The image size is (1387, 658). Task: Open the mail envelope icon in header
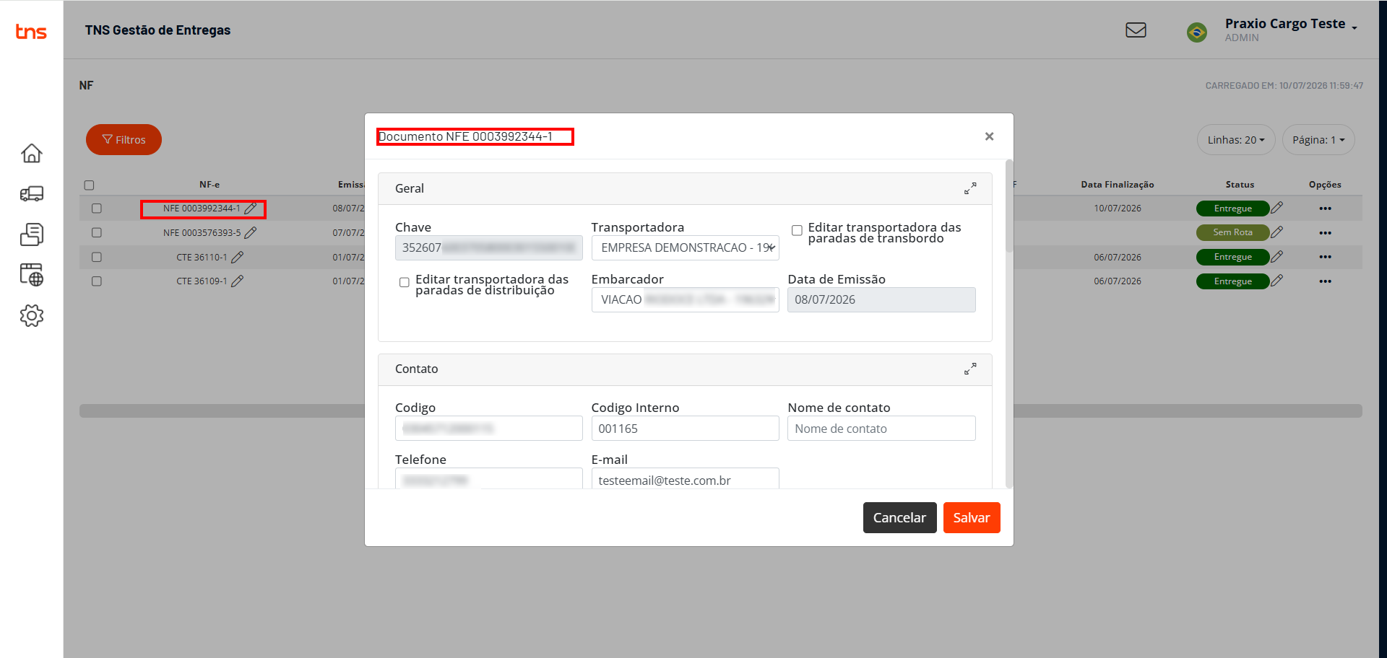pyautogui.click(x=1136, y=30)
